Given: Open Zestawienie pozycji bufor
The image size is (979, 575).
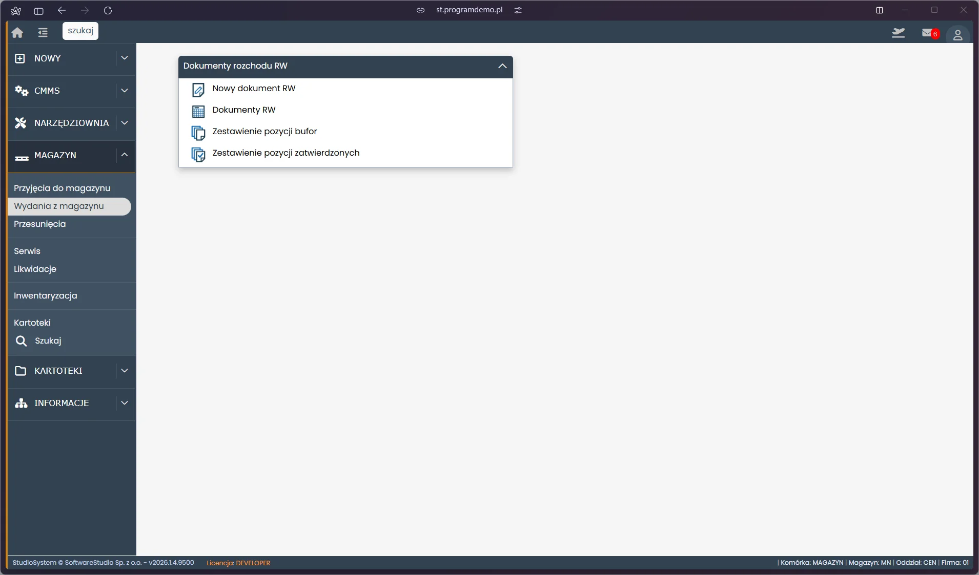Looking at the screenshot, I should (x=265, y=132).
